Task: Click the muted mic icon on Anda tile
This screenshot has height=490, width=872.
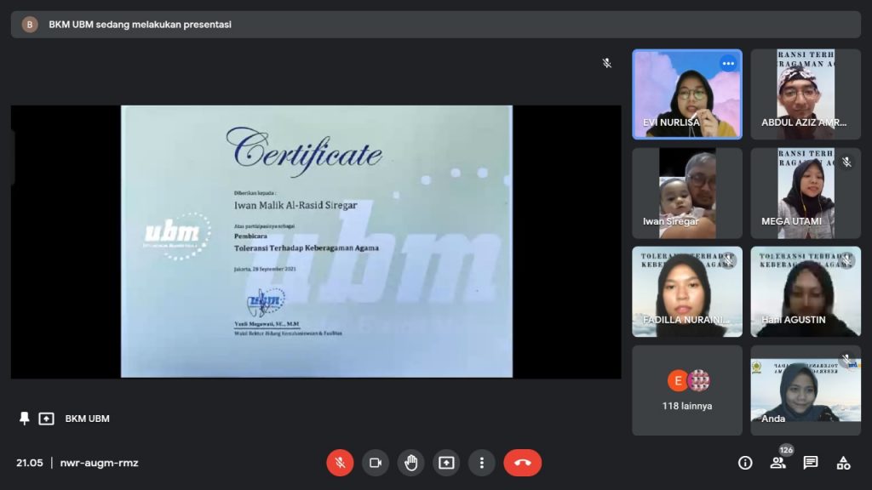Action: coord(846,360)
